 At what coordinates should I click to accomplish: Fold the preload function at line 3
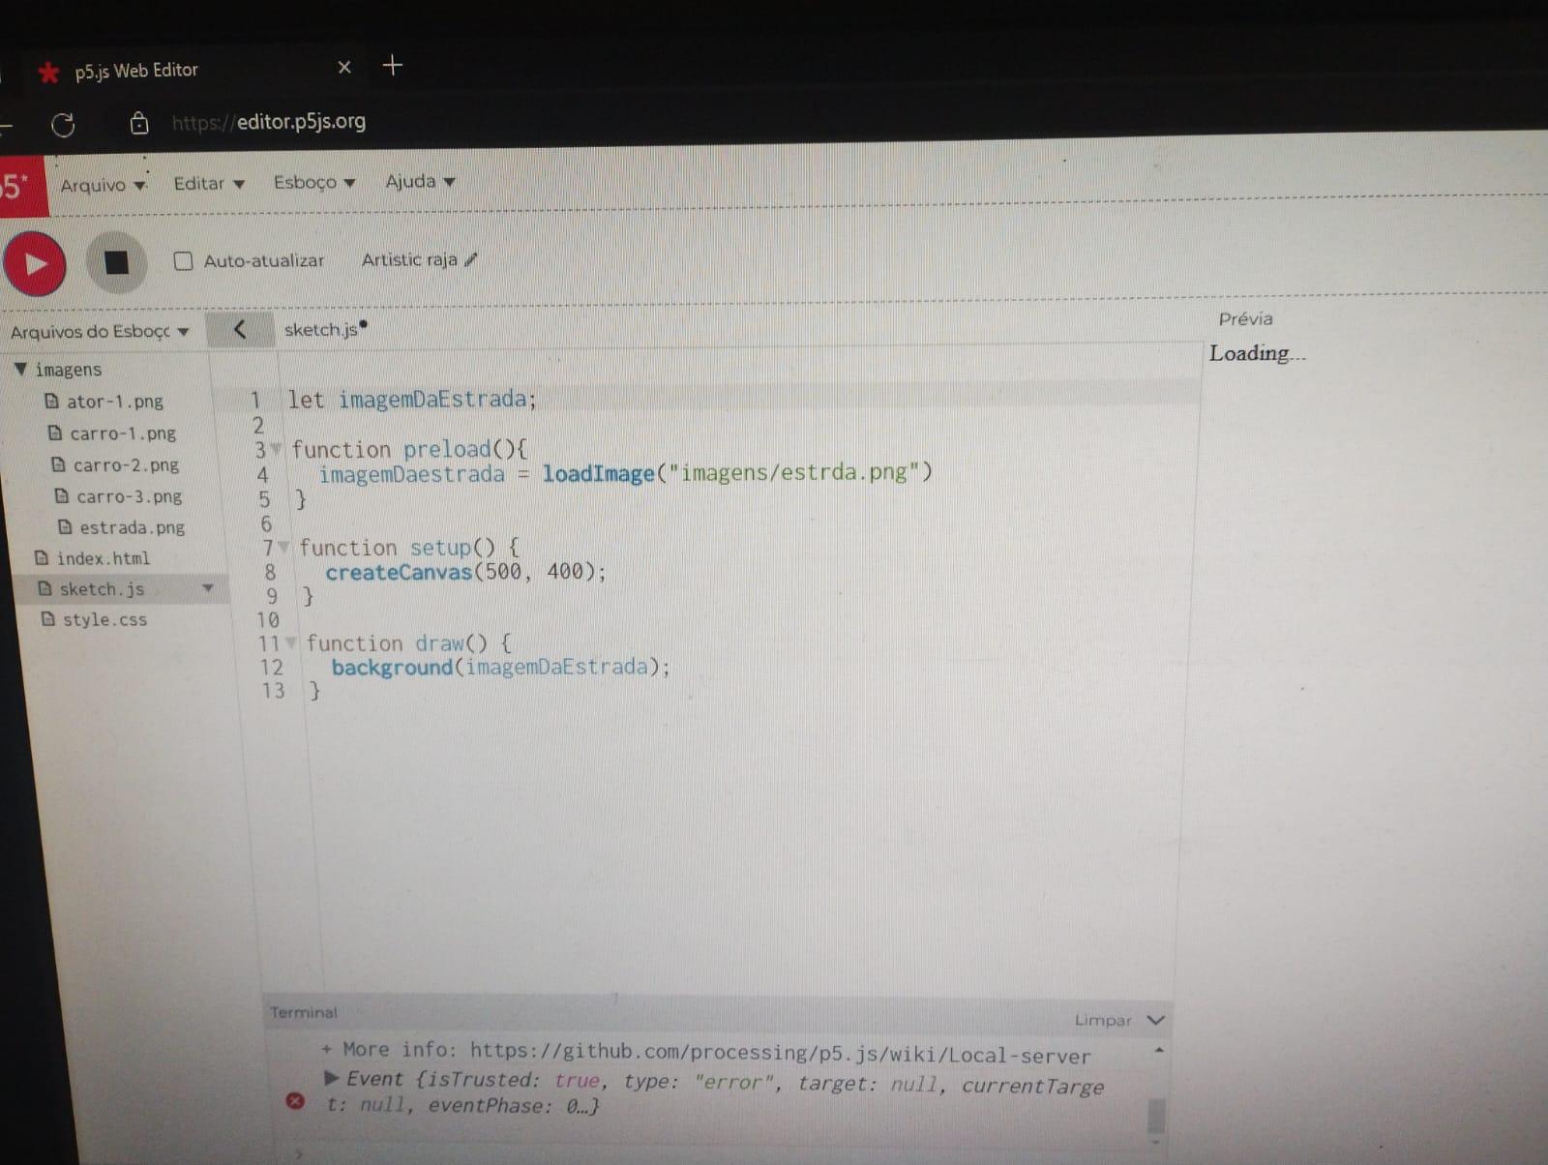(x=277, y=449)
